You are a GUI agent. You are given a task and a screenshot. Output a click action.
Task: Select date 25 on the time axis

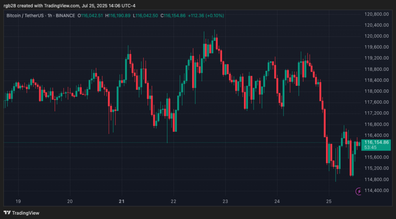329,201
